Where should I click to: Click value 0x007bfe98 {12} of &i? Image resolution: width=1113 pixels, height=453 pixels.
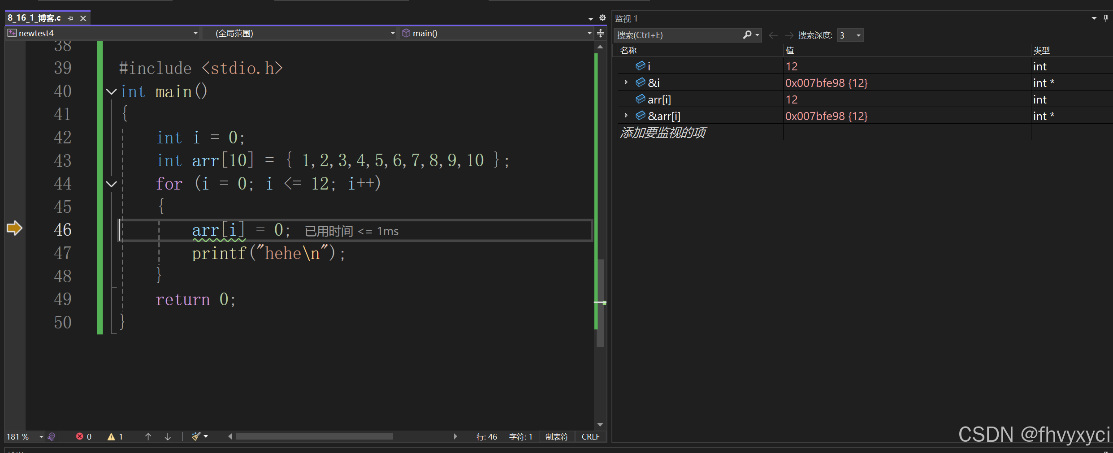[x=827, y=83]
